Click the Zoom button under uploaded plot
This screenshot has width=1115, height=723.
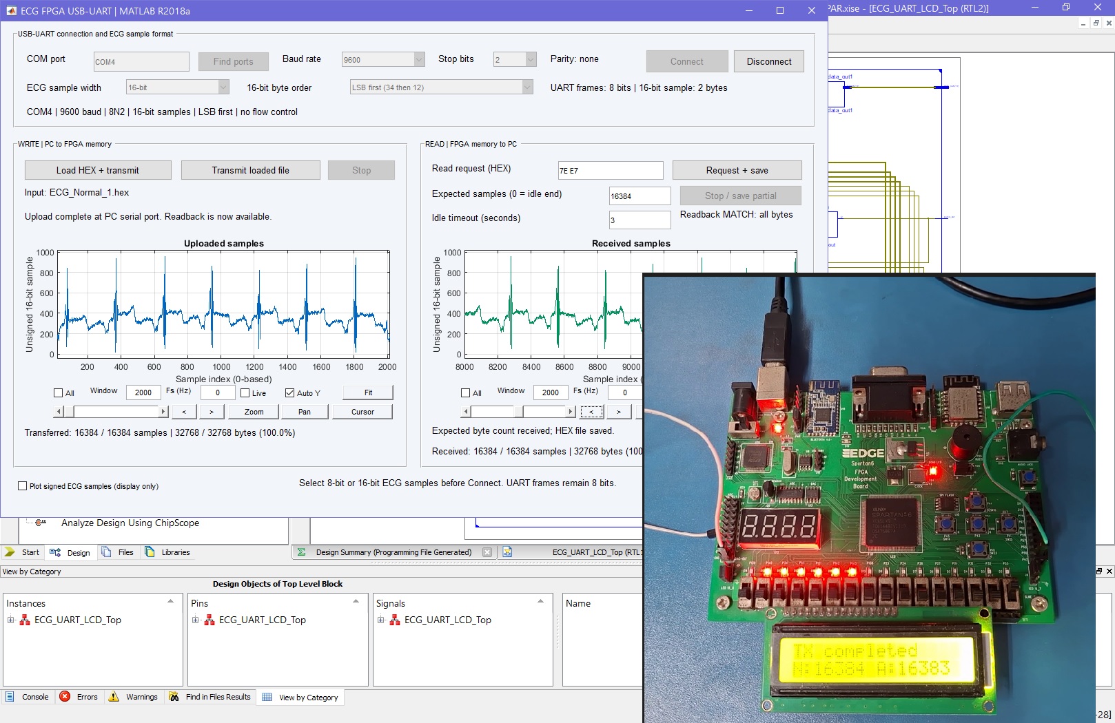[254, 412]
